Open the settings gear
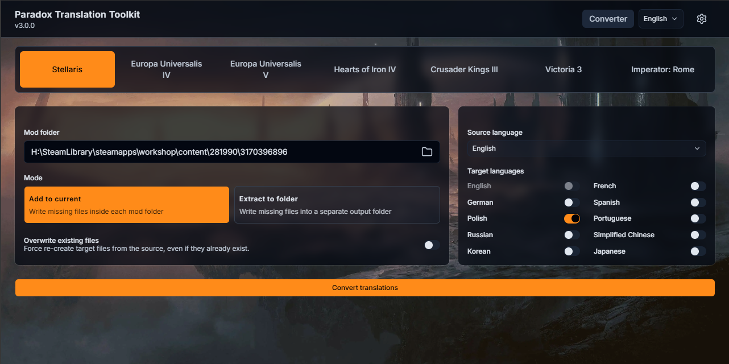 [x=701, y=18]
